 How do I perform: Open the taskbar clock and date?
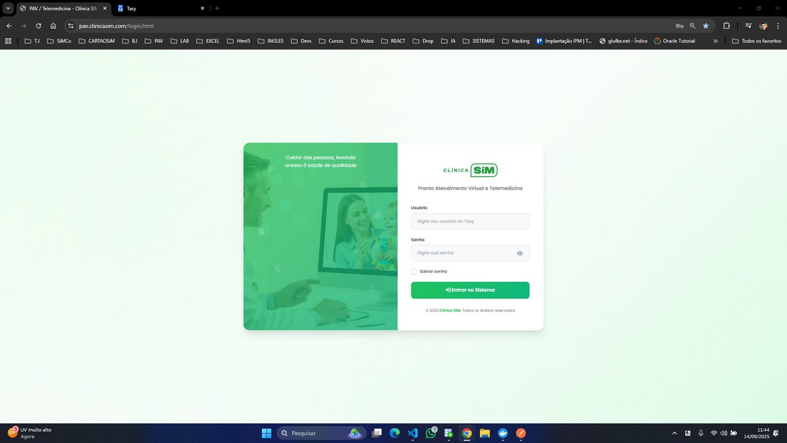coord(757,433)
